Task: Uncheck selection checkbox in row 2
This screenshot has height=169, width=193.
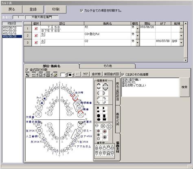Action: (36, 35)
